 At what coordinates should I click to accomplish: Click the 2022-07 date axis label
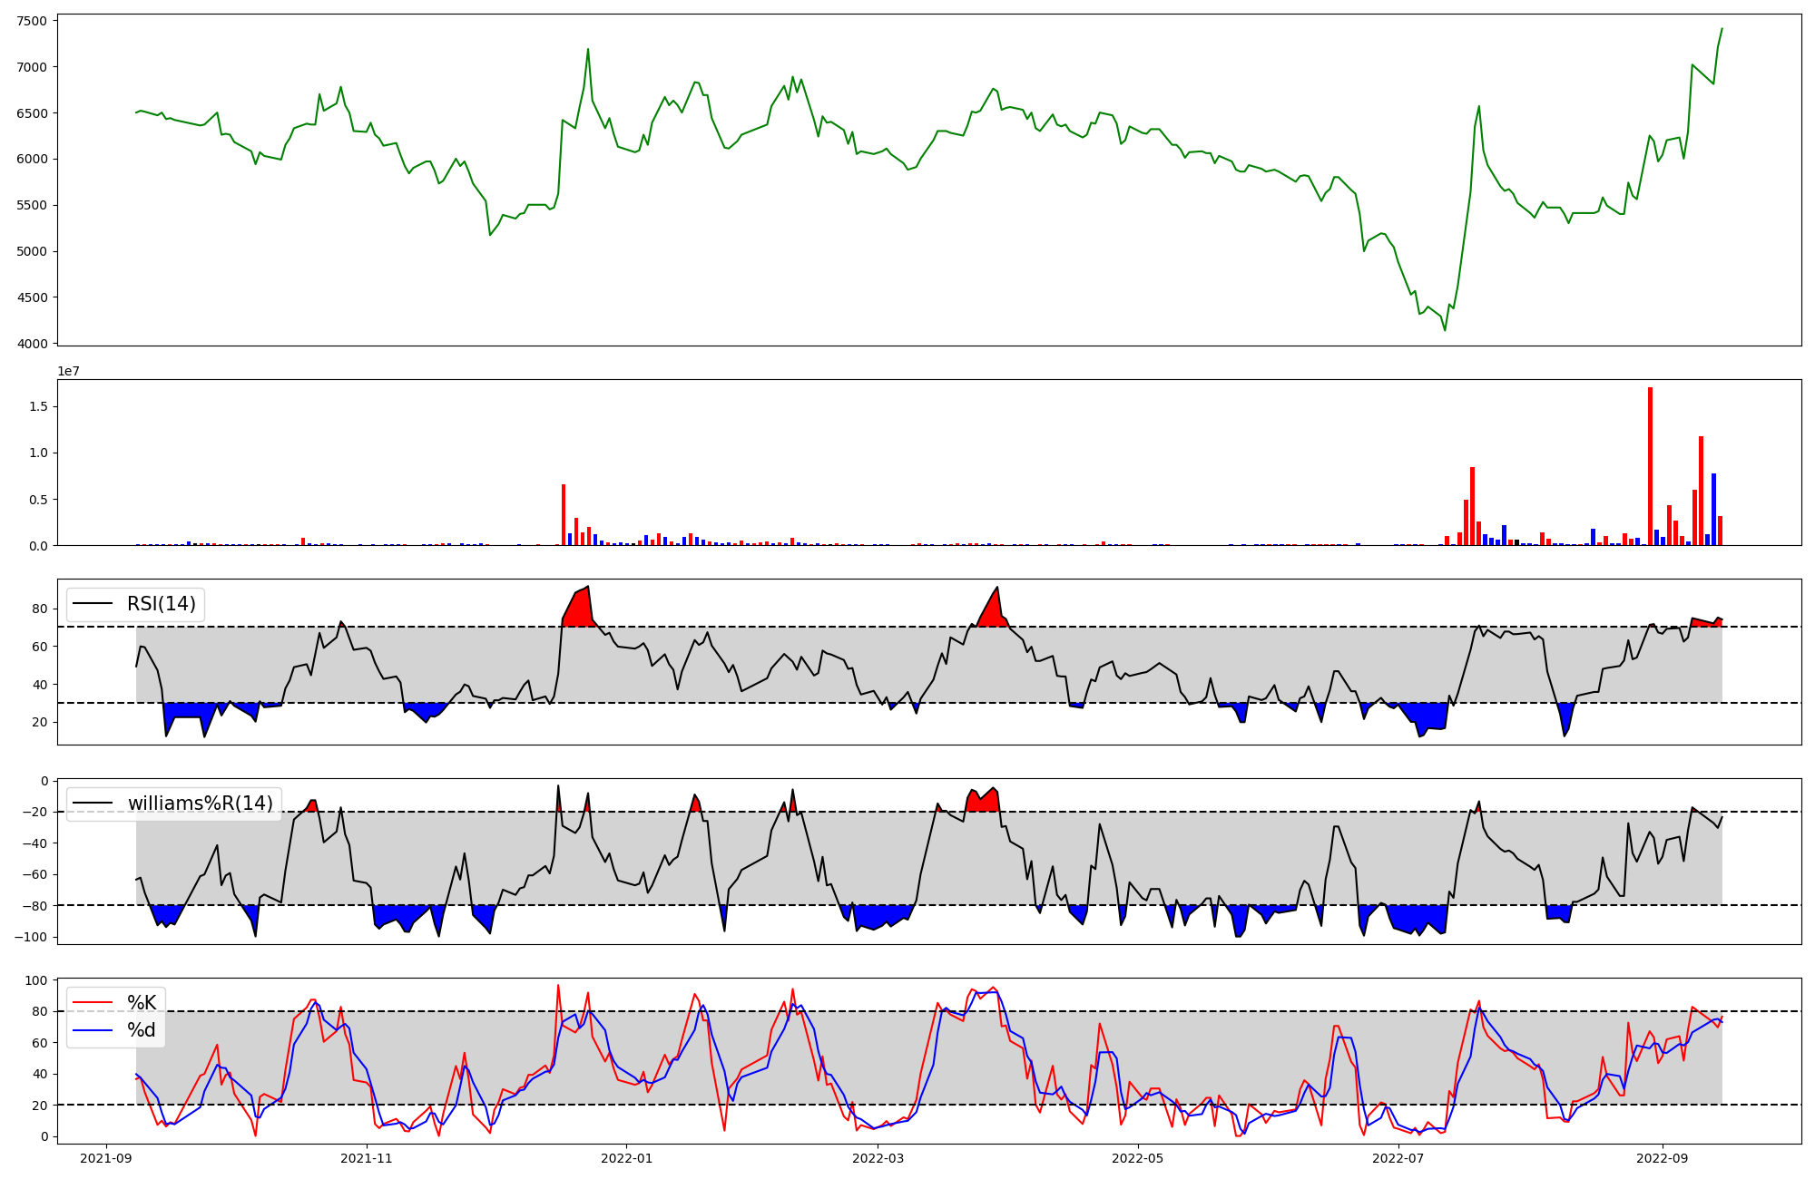point(1398,1158)
